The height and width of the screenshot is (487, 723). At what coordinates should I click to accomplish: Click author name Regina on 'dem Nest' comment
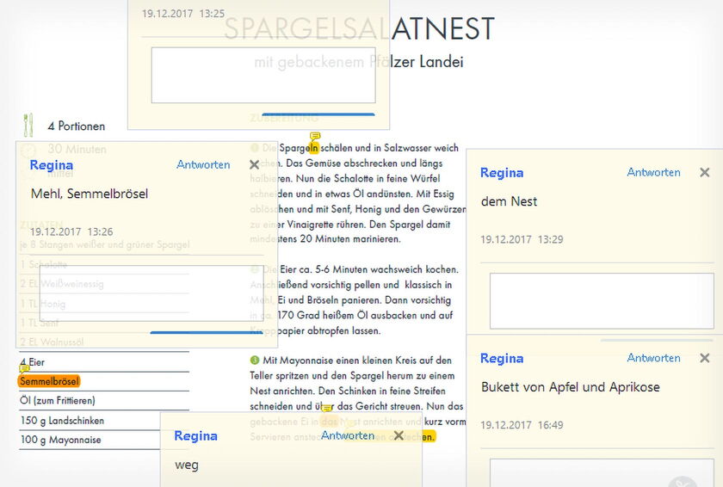[x=502, y=173]
